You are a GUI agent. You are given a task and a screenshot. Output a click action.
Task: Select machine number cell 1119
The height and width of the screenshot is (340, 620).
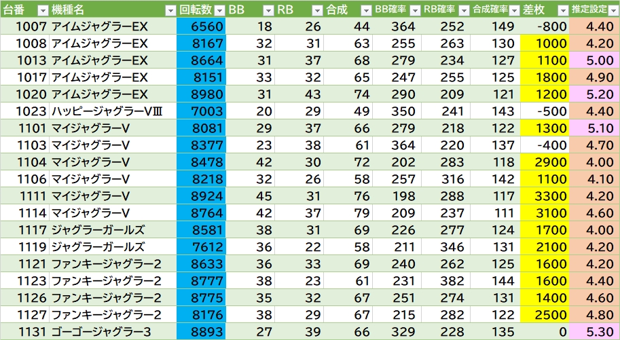(24, 247)
